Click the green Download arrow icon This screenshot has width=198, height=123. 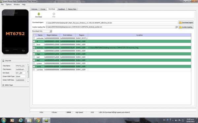(x=39, y=14)
